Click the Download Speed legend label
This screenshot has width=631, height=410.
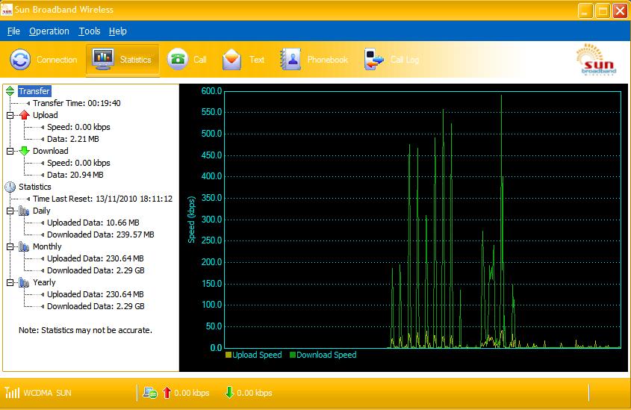pyautogui.click(x=326, y=355)
